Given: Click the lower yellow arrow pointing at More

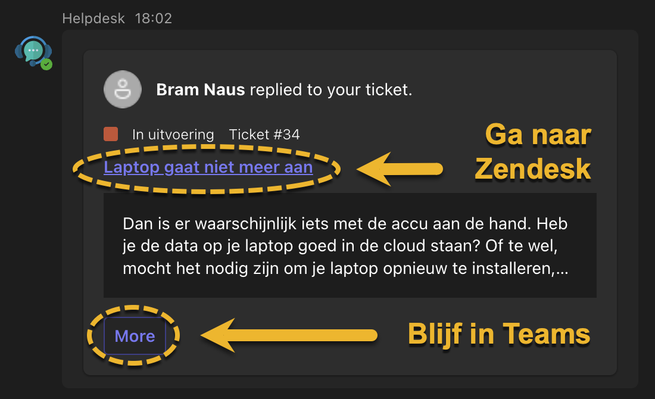Looking at the screenshot, I should (x=289, y=335).
